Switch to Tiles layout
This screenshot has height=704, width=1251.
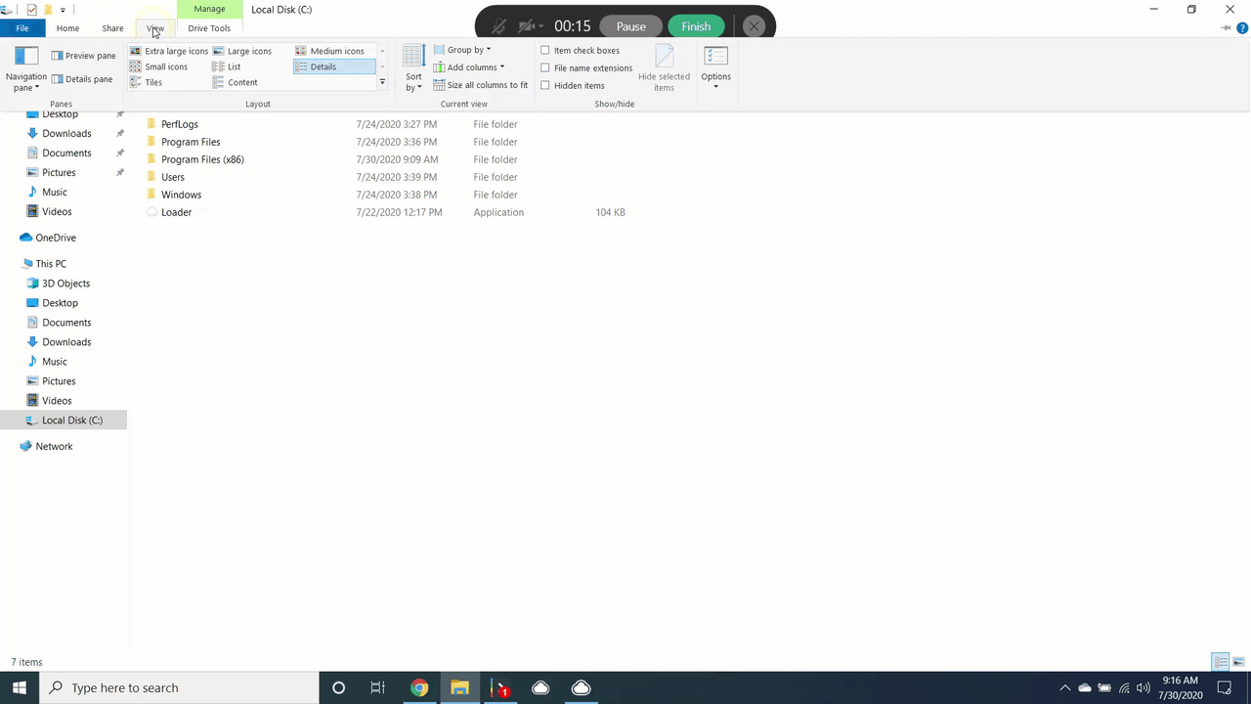[x=147, y=82]
